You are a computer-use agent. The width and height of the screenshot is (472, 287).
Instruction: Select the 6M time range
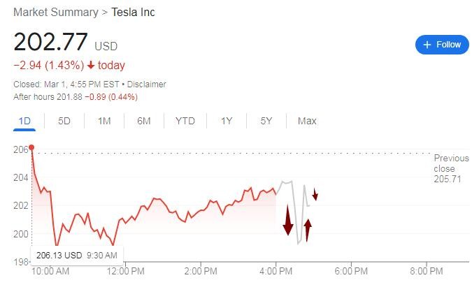pos(144,121)
